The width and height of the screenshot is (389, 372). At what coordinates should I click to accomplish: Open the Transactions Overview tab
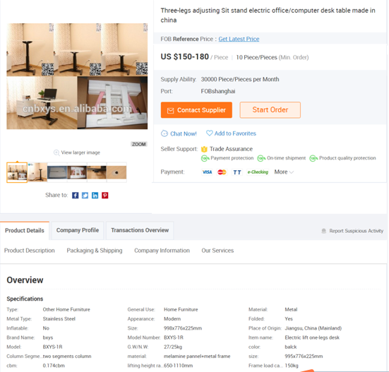click(x=140, y=230)
